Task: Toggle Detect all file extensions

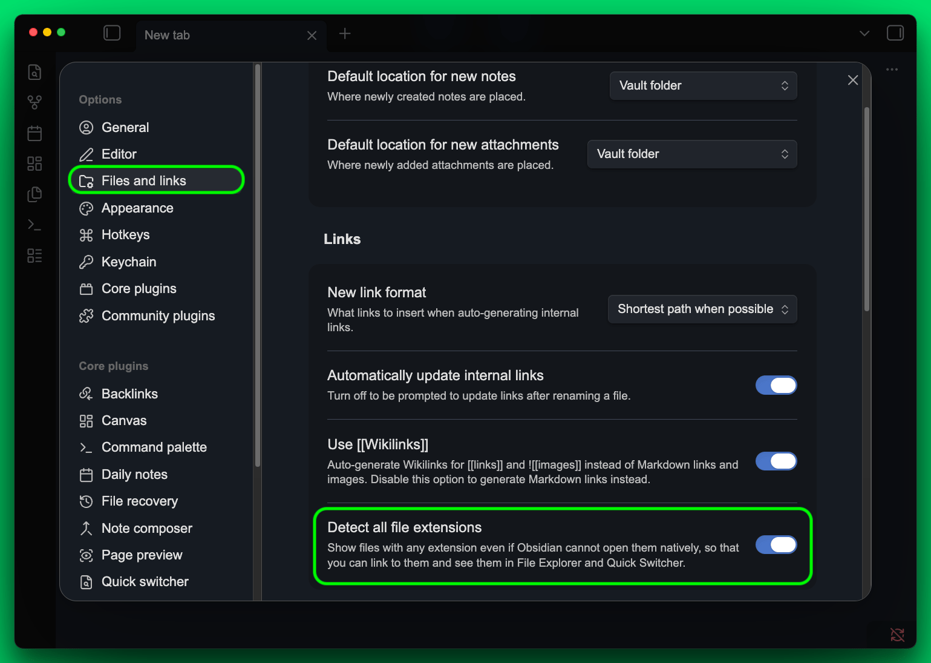Action: (x=776, y=545)
